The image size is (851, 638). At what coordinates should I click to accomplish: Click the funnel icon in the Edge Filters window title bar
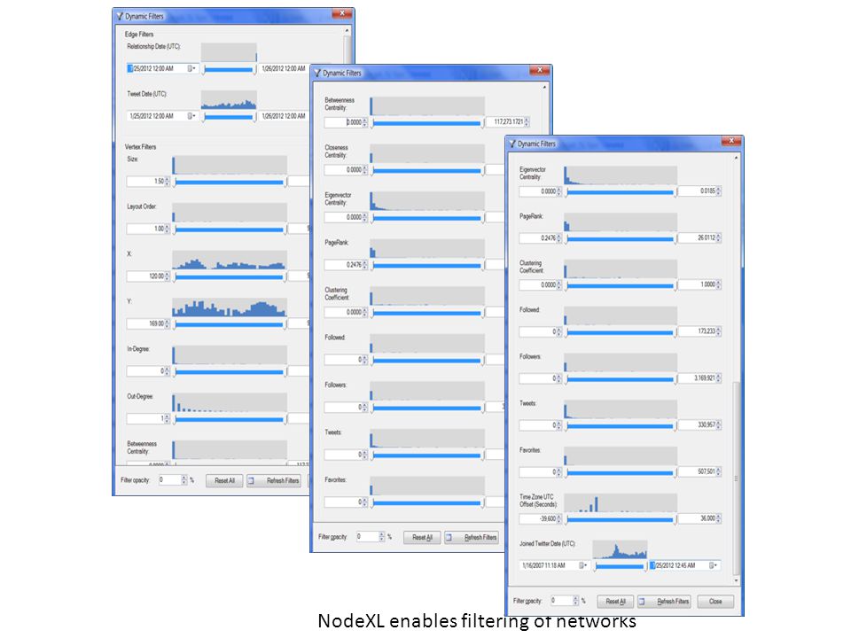coord(120,16)
